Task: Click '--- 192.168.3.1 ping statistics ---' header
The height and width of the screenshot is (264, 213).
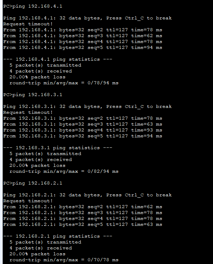Action: point(58,148)
